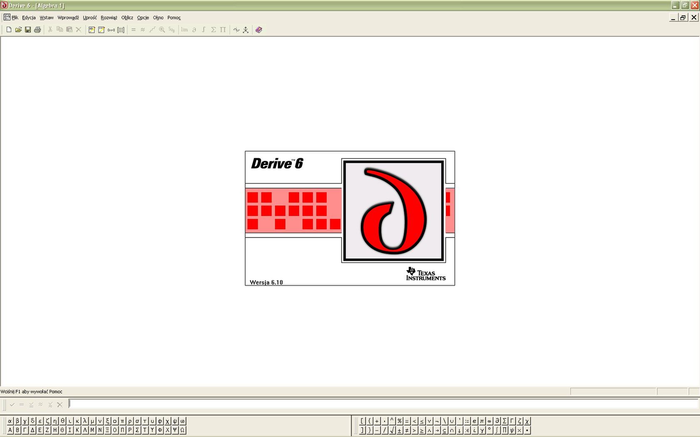Clear the entry line with the X button
Screen dimensions: 700x437
pyautogui.click(x=60, y=404)
